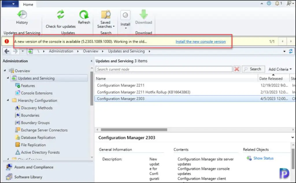
Task: Click Install the new console version link
Action: (201, 41)
